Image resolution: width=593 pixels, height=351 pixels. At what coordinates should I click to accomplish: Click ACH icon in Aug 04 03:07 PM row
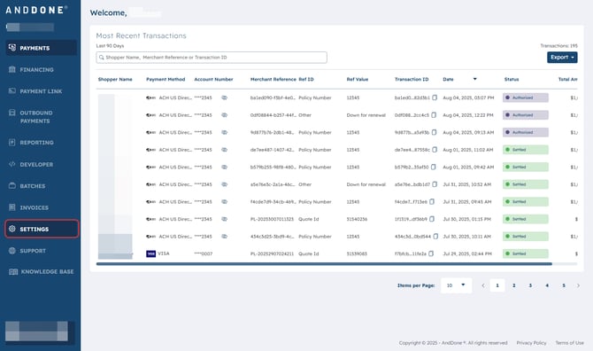pyautogui.click(x=150, y=97)
